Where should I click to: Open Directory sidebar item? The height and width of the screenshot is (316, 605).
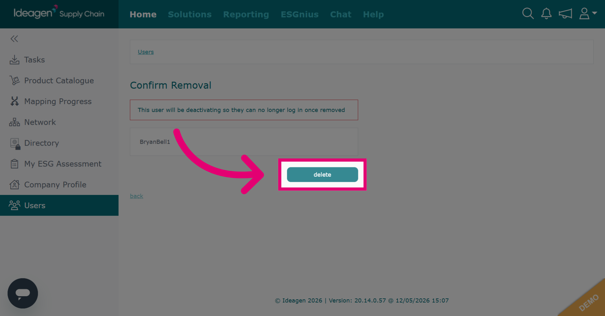[59, 143]
